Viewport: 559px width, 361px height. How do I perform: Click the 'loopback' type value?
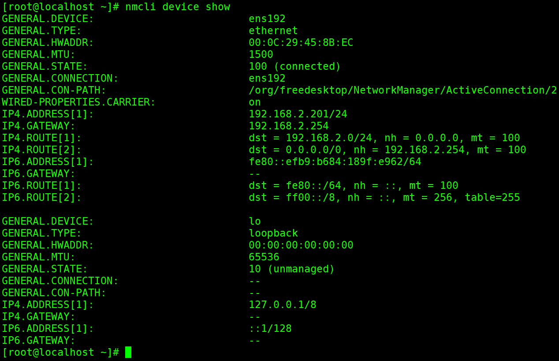coord(273,233)
